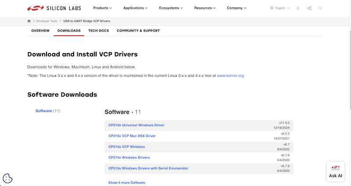The height and width of the screenshot is (186, 351).
Task: Expand the Company menu
Action: click(x=236, y=8)
